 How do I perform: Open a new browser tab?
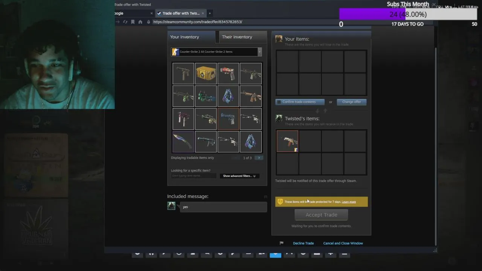point(210,13)
